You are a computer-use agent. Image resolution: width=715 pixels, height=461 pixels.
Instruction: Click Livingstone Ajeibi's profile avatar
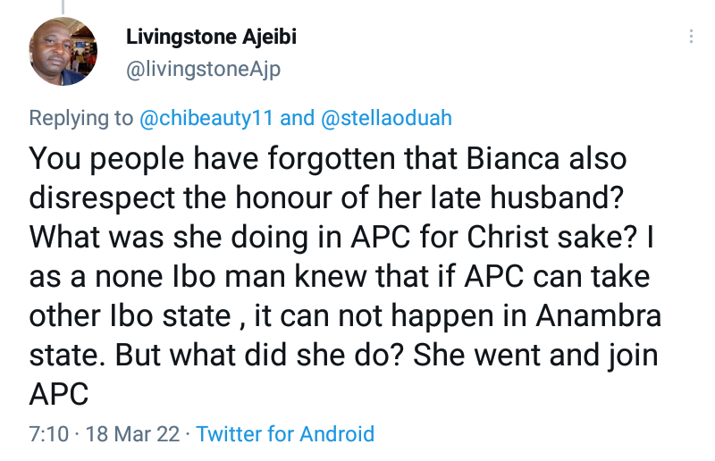click(63, 53)
